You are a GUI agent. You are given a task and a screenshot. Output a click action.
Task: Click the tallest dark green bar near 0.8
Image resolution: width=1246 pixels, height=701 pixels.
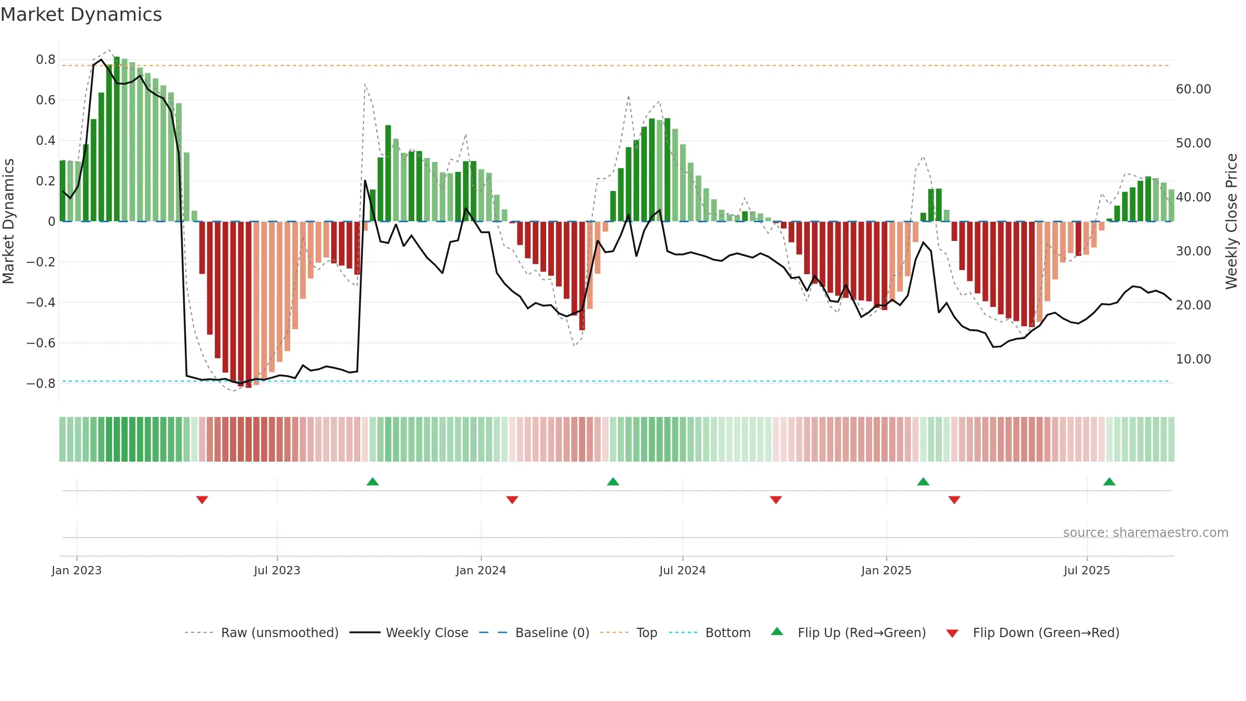(117, 139)
